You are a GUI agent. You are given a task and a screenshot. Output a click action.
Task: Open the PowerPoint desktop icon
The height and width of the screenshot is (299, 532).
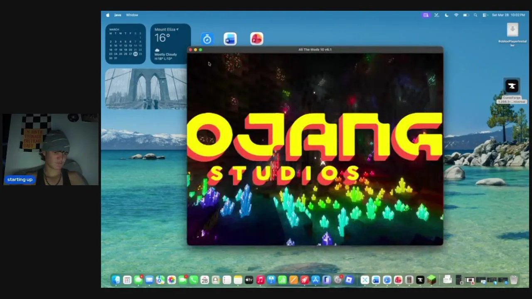tap(257, 39)
